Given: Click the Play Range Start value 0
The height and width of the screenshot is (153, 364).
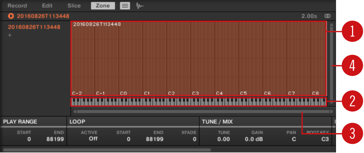Looking at the screenshot, I should [x=29, y=139].
